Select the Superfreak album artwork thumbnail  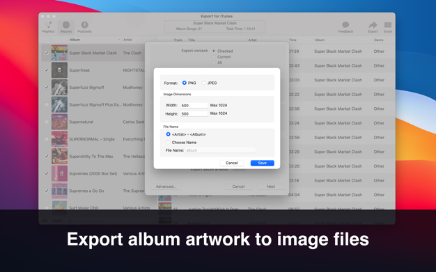59,70
